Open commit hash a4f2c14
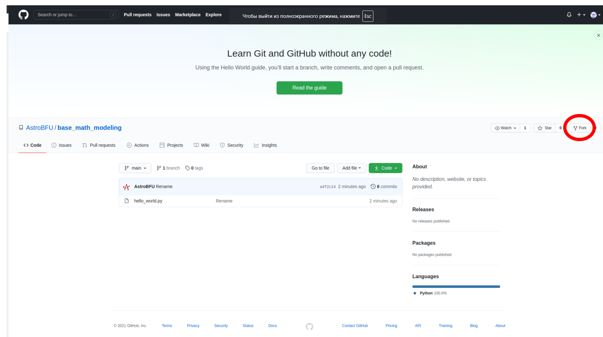Image resolution: width=603 pixels, height=337 pixels. pos(327,187)
